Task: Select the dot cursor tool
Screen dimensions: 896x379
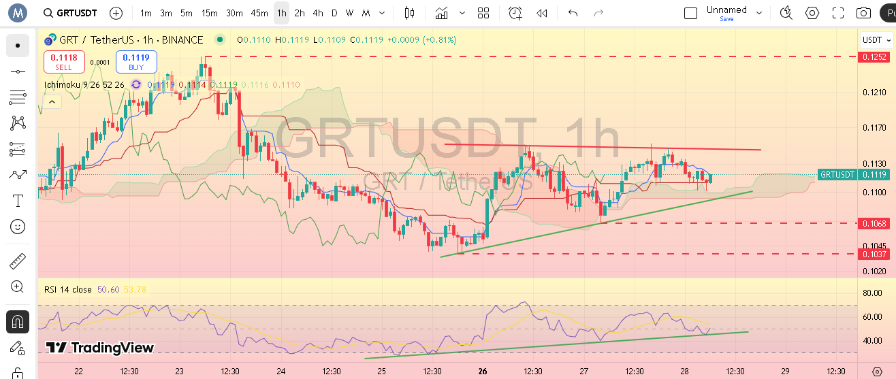Action: [18, 46]
